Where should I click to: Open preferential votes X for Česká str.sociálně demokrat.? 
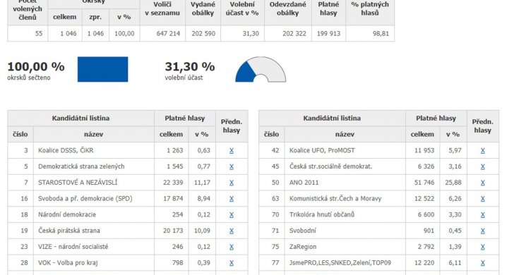482,166
